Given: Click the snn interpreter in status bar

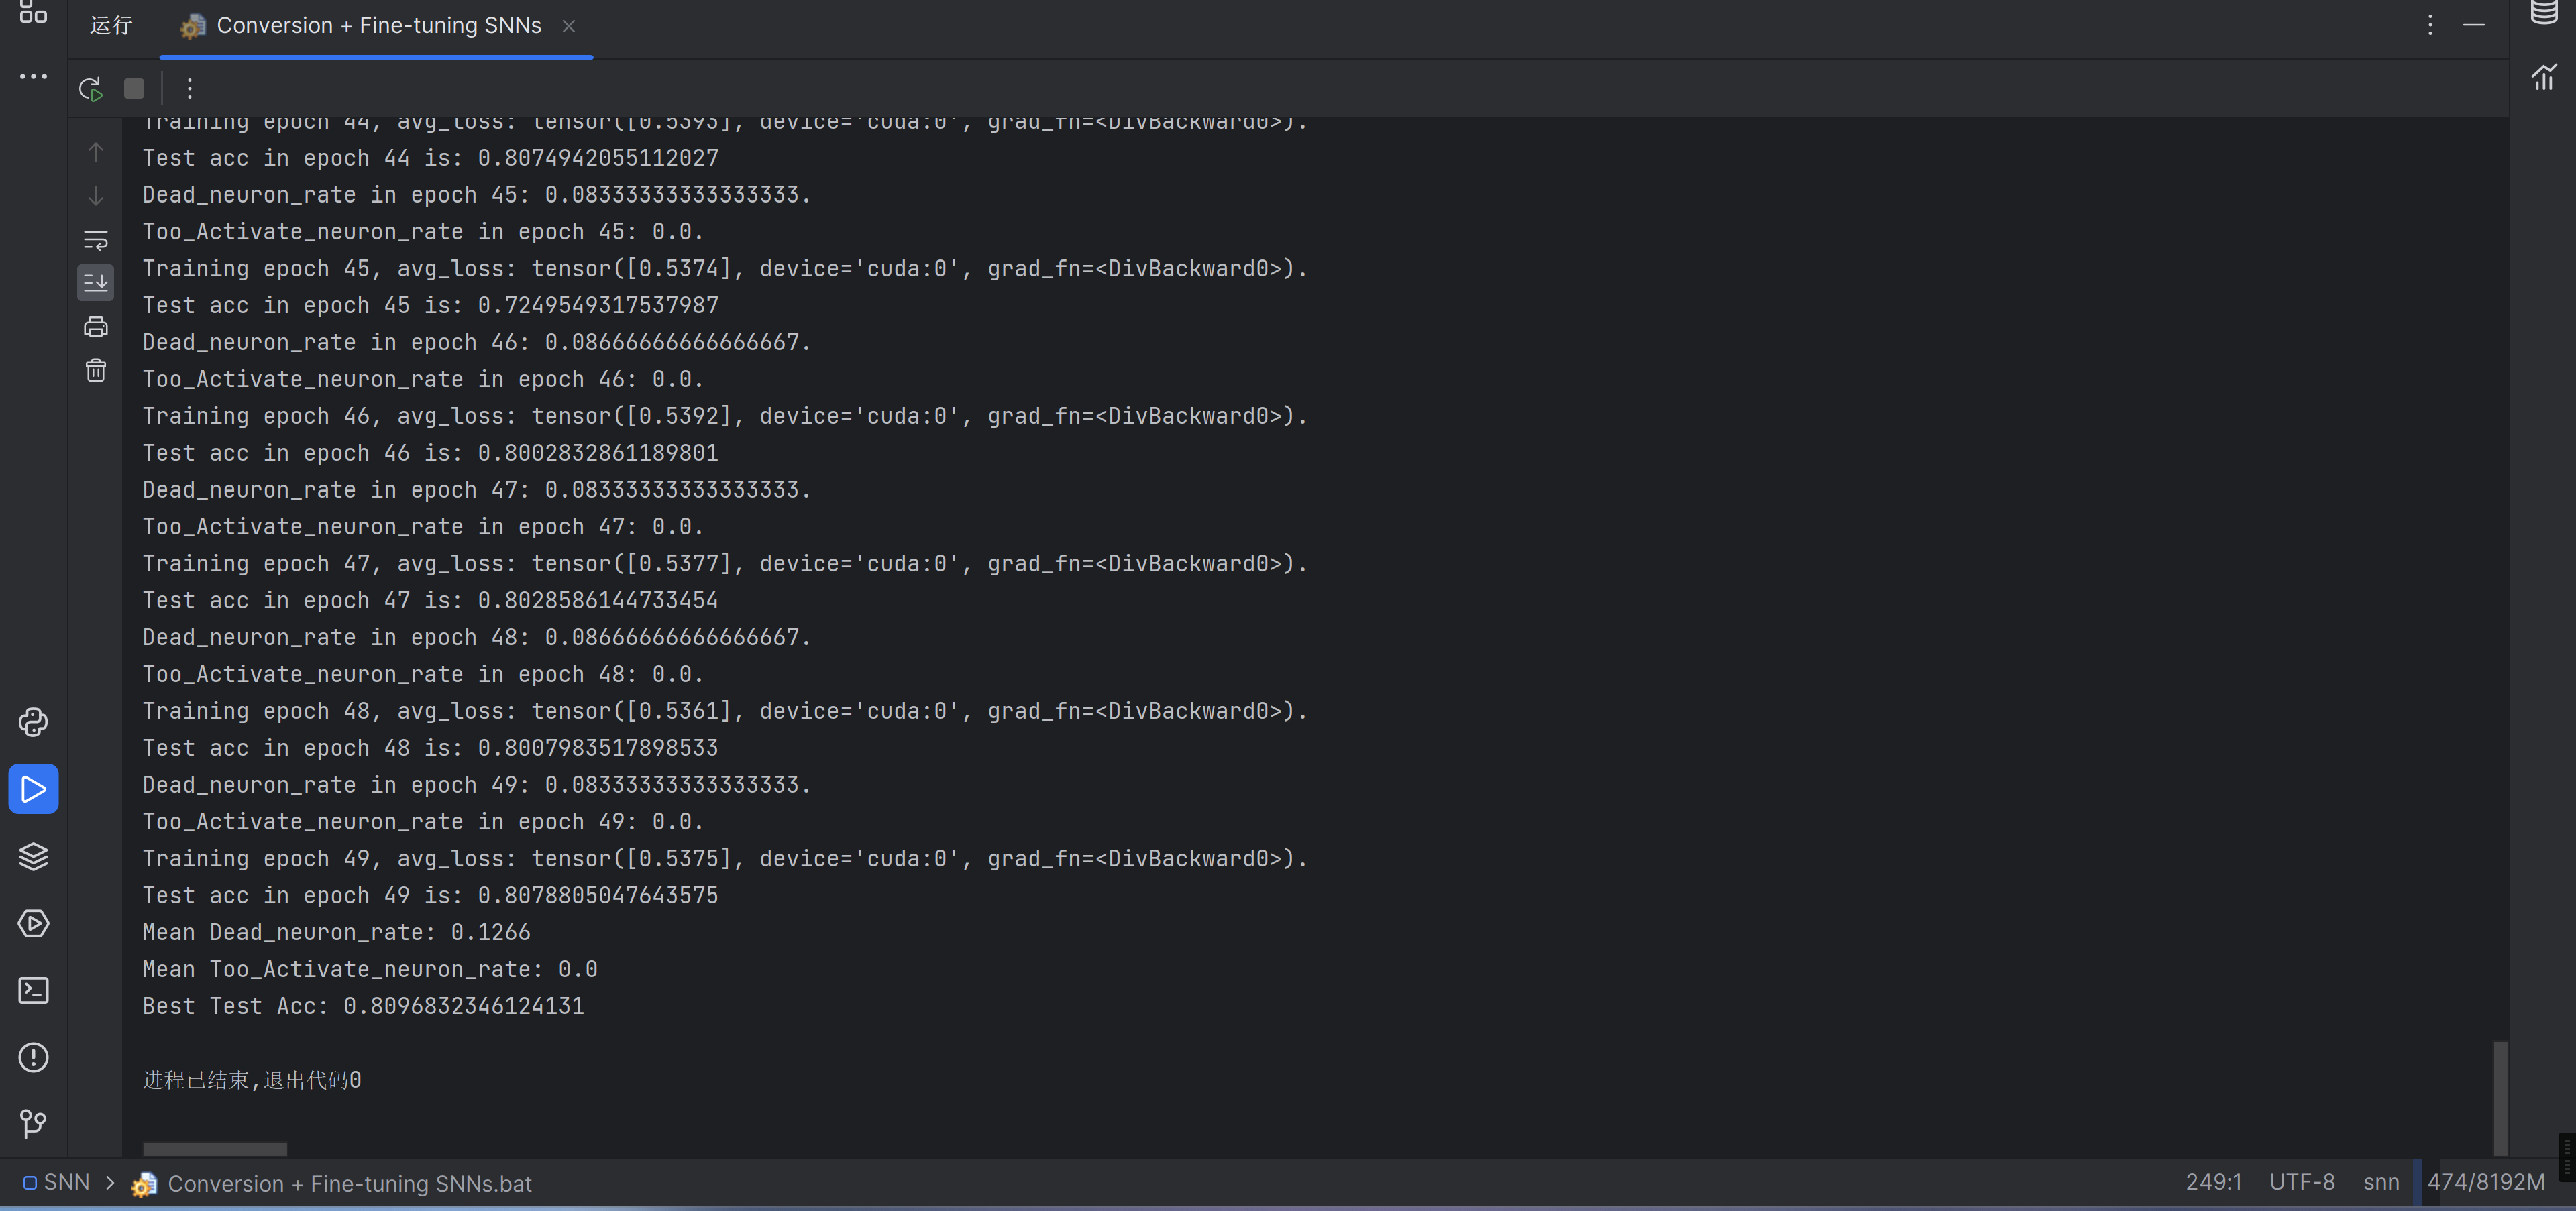Looking at the screenshot, I should [x=2380, y=1183].
